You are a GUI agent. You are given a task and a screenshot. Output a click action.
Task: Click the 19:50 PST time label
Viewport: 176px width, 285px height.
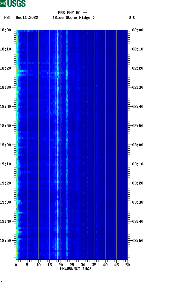(x=5, y=241)
